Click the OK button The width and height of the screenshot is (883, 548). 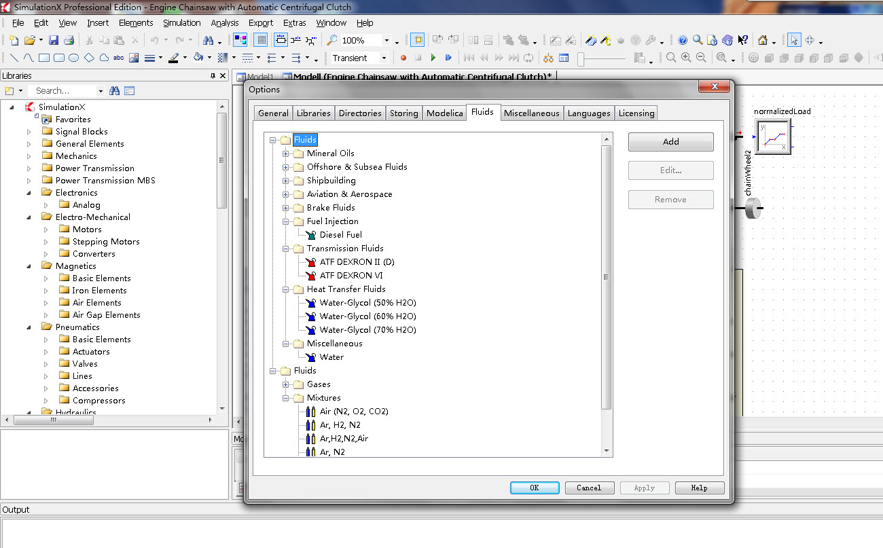pyautogui.click(x=535, y=488)
